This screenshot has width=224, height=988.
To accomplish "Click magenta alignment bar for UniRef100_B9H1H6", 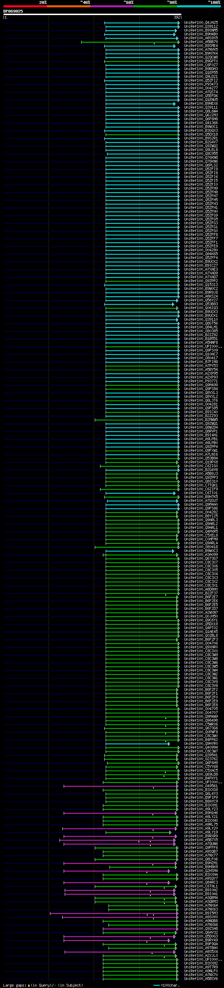I will tap(120, 813).
